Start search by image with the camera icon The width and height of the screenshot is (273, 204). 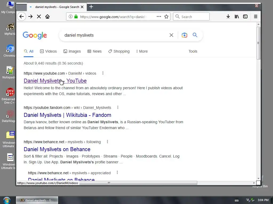(184, 35)
